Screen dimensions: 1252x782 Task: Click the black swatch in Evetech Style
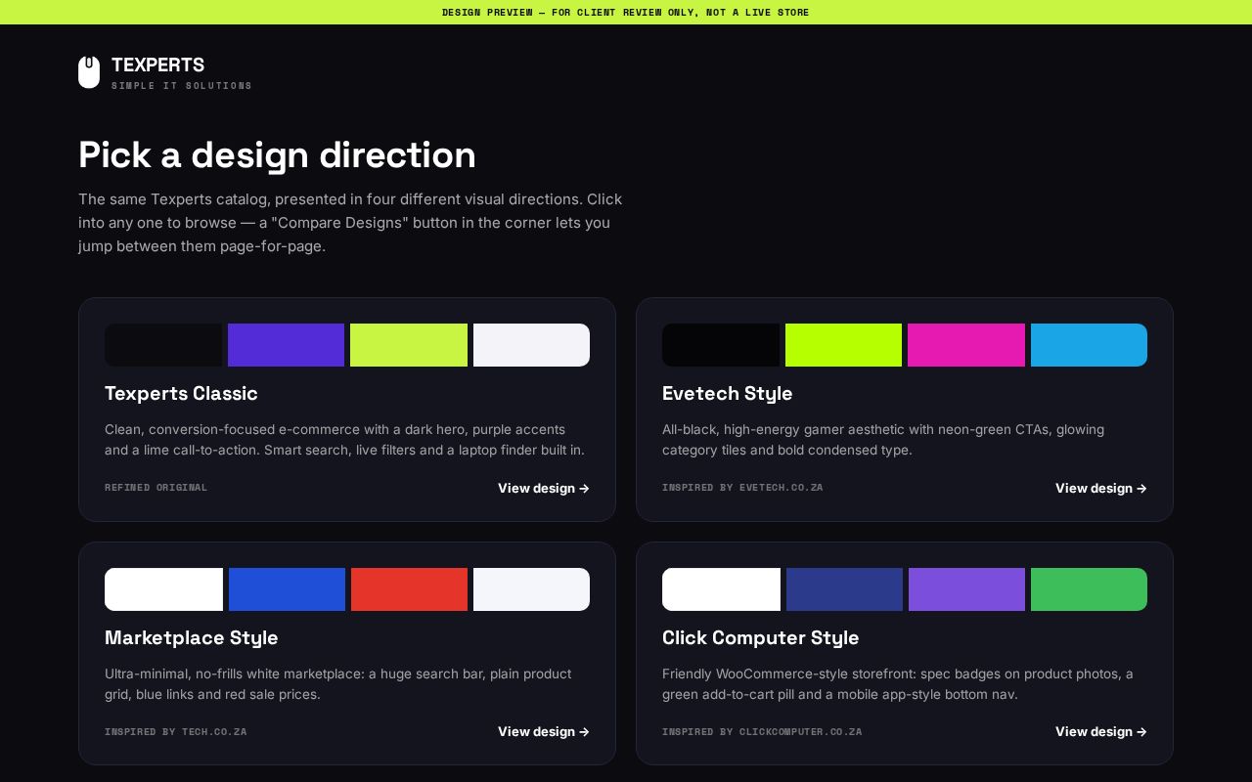[721, 345]
